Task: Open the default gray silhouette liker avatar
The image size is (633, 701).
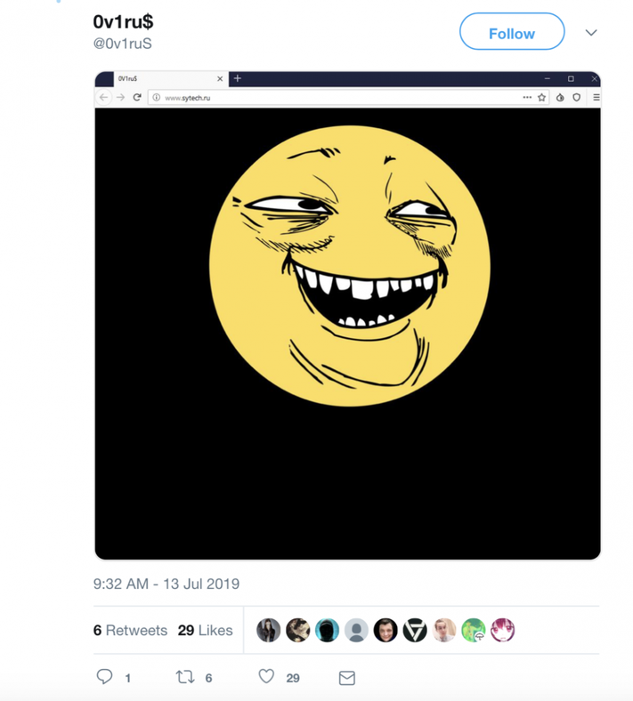Action: pos(356,630)
